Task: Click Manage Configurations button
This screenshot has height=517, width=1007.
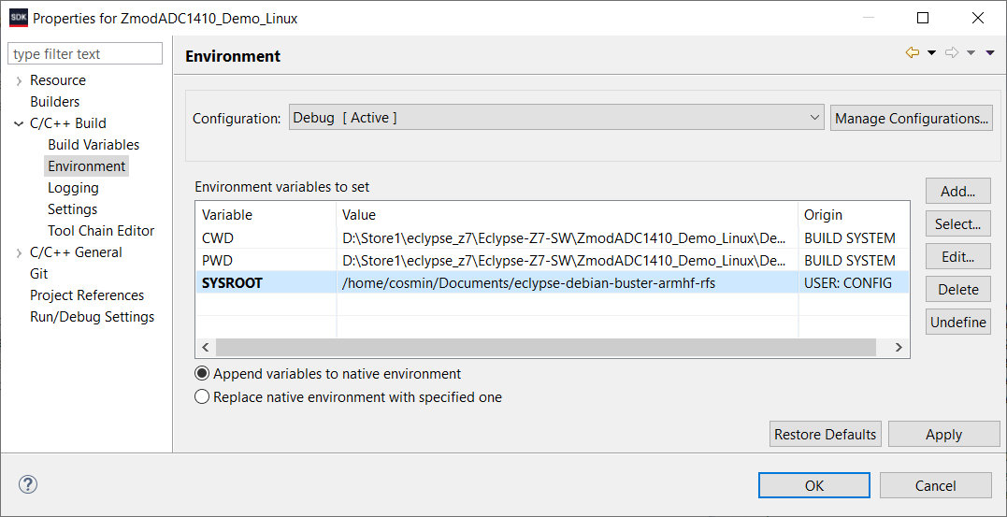Action: pyautogui.click(x=912, y=118)
